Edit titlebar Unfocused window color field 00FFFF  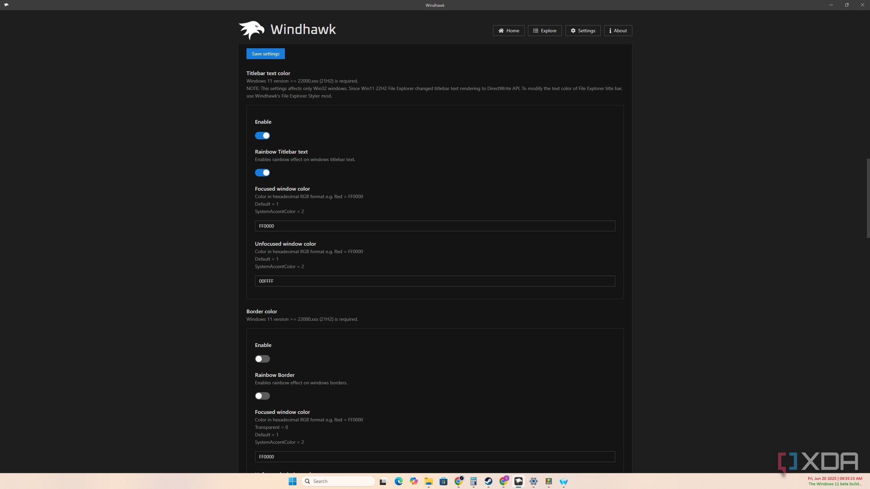(x=435, y=281)
